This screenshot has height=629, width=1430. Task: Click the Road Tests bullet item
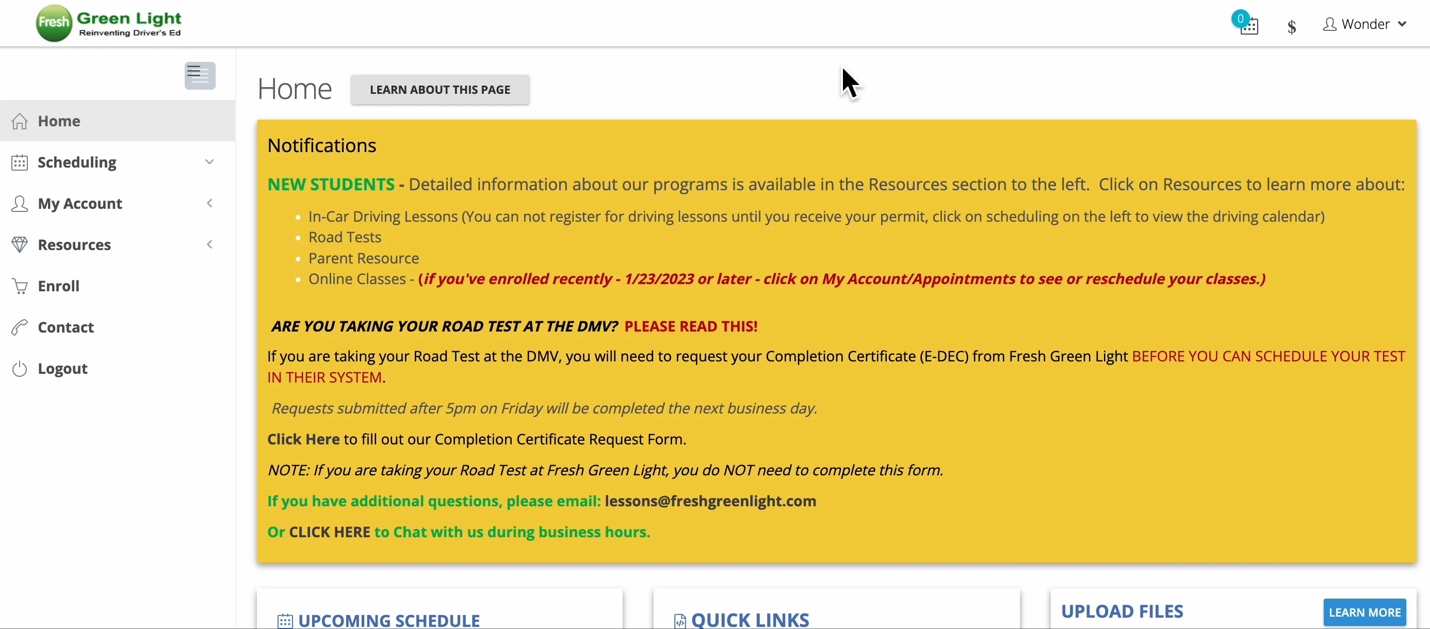pyautogui.click(x=345, y=237)
